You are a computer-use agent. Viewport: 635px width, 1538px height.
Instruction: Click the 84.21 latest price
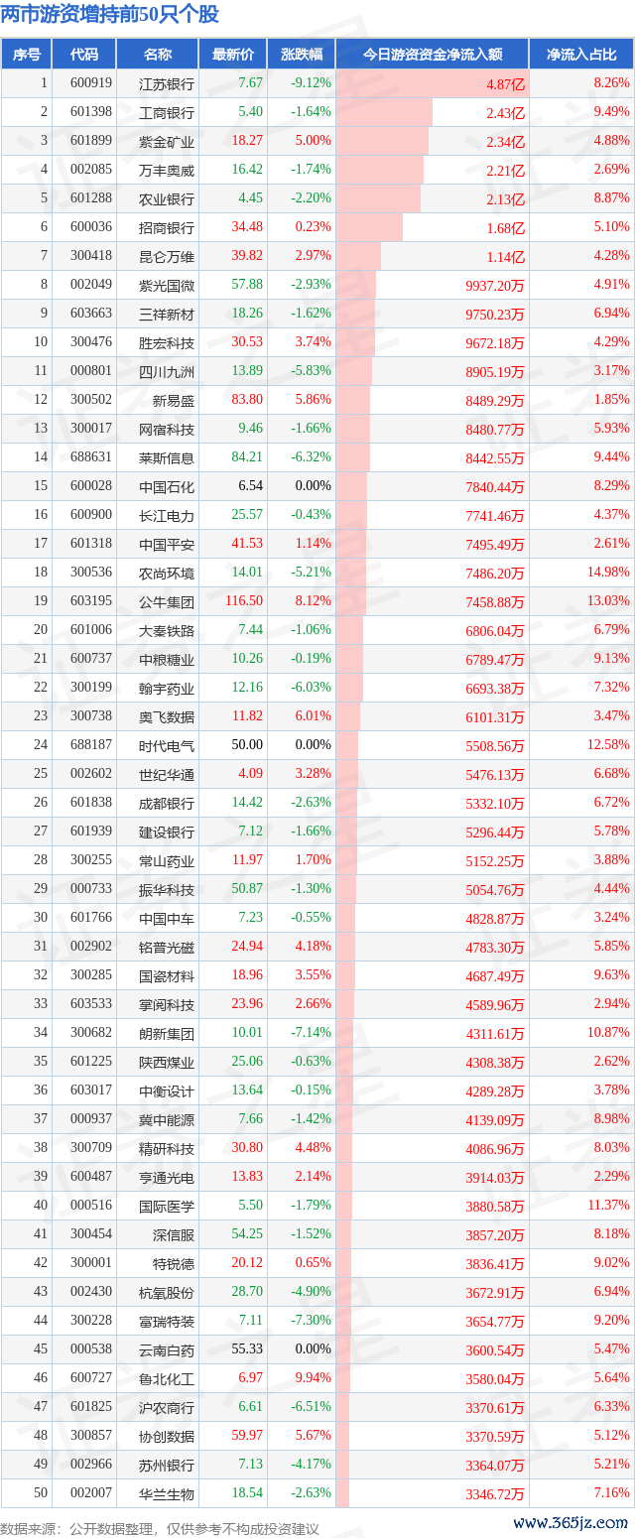[247, 457]
